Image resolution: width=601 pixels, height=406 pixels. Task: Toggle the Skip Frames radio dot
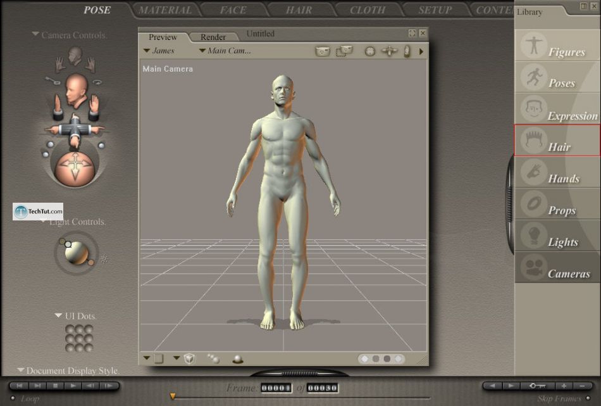pos(588,398)
